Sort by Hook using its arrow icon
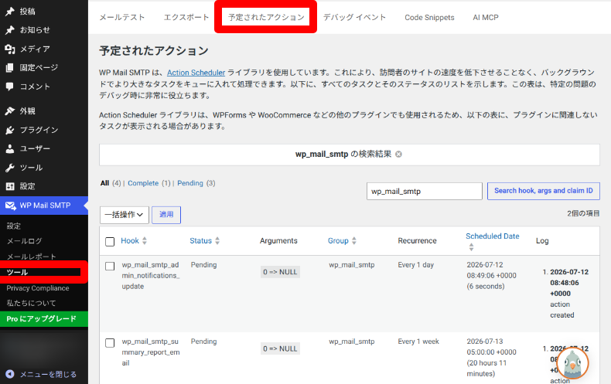 (x=145, y=241)
